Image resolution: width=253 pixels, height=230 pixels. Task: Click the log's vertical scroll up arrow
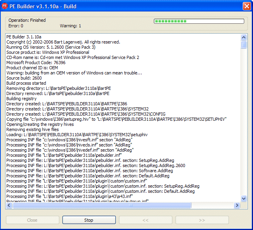[x=244, y=38]
